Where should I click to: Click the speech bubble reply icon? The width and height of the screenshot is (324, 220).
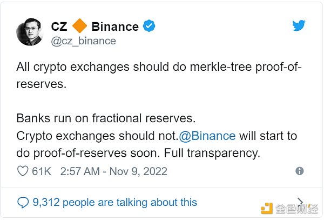pos(23,203)
